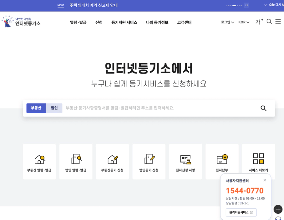The height and width of the screenshot is (220, 284).
Task: Show 서비스 더보기 grid icon
Action: point(258,159)
